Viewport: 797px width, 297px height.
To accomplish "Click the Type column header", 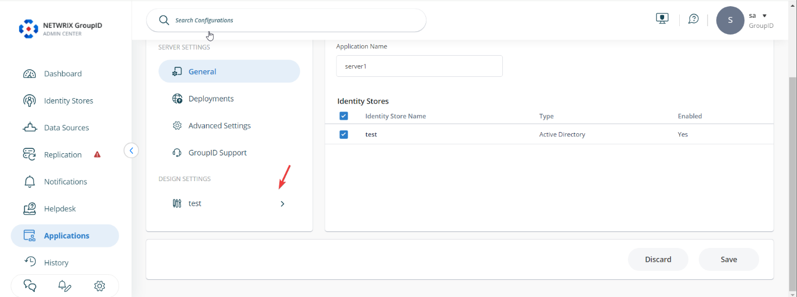I will (546, 116).
